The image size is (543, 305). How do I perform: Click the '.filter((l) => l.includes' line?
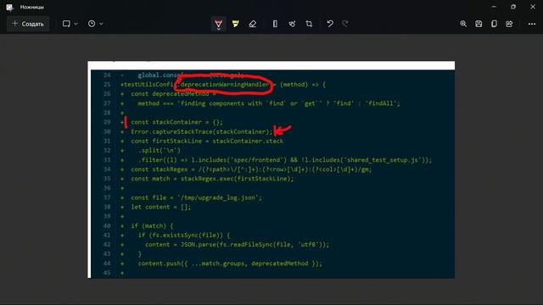[x=285, y=160]
